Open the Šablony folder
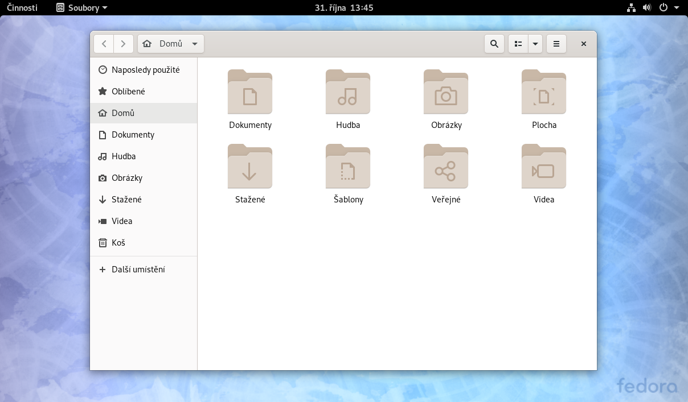 347,166
